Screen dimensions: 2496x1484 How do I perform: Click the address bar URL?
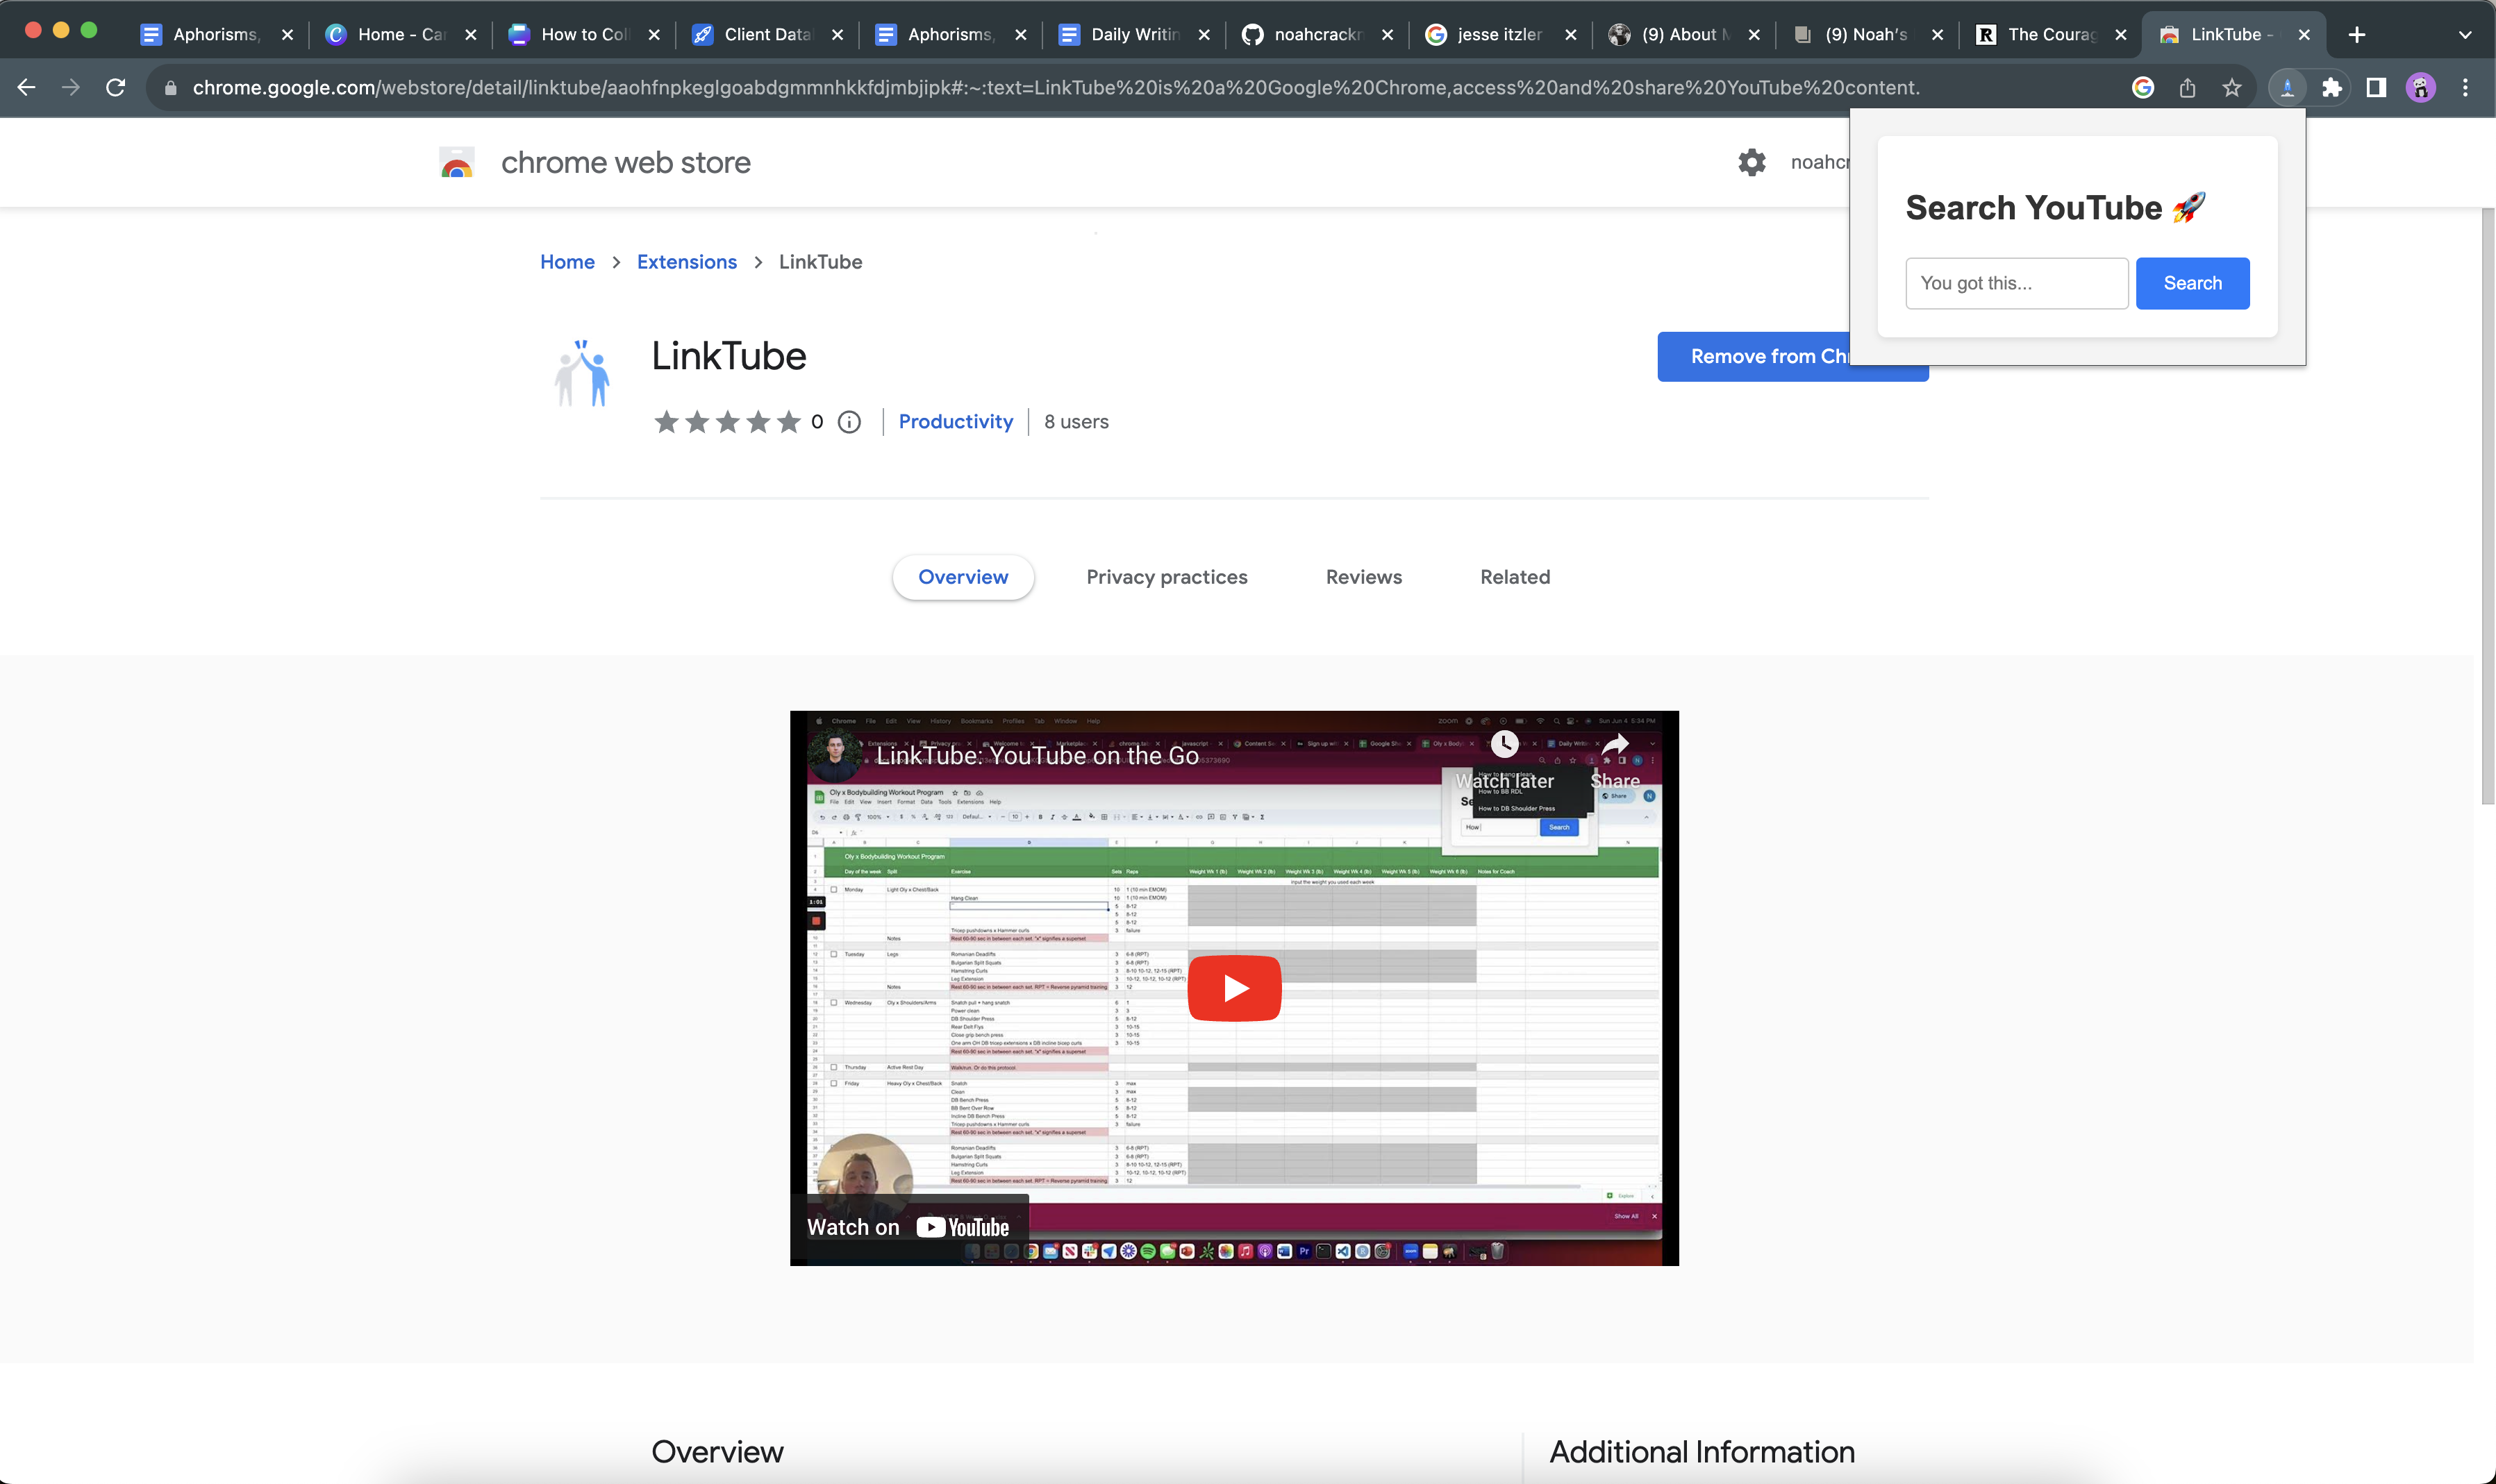click(x=1056, y=88)
